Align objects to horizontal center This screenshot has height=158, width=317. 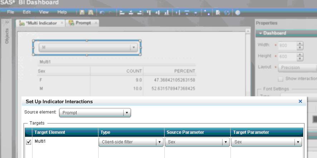coord(131,13)
